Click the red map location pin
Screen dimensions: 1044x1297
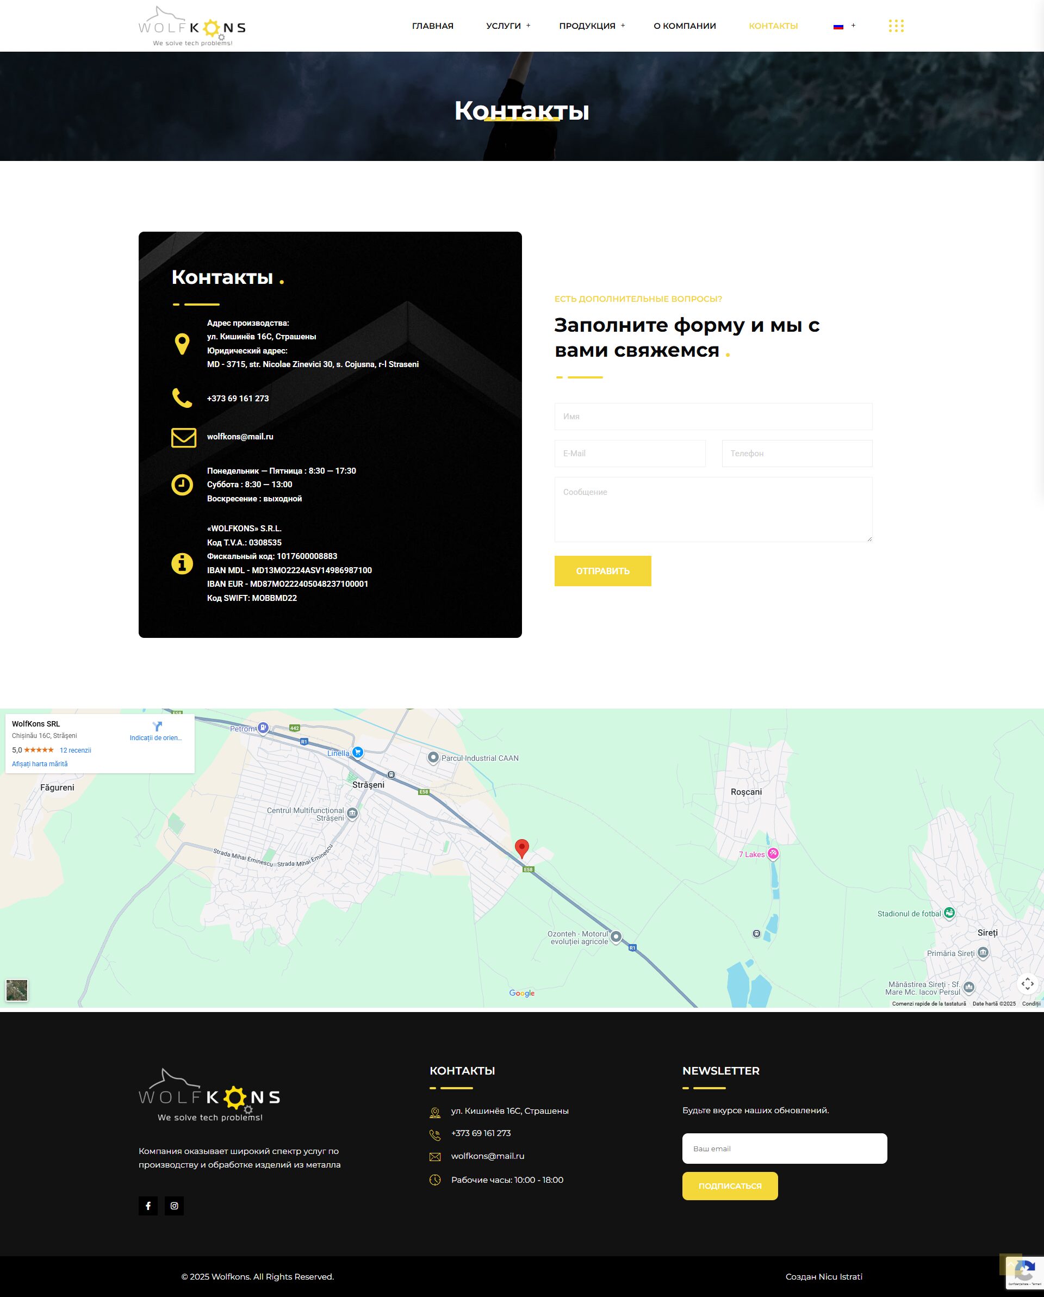[x=522, y=847]
